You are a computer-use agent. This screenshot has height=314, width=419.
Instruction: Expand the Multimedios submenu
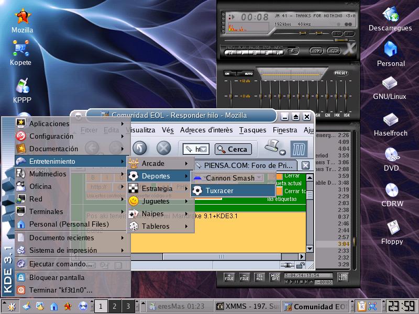(47, 174)
